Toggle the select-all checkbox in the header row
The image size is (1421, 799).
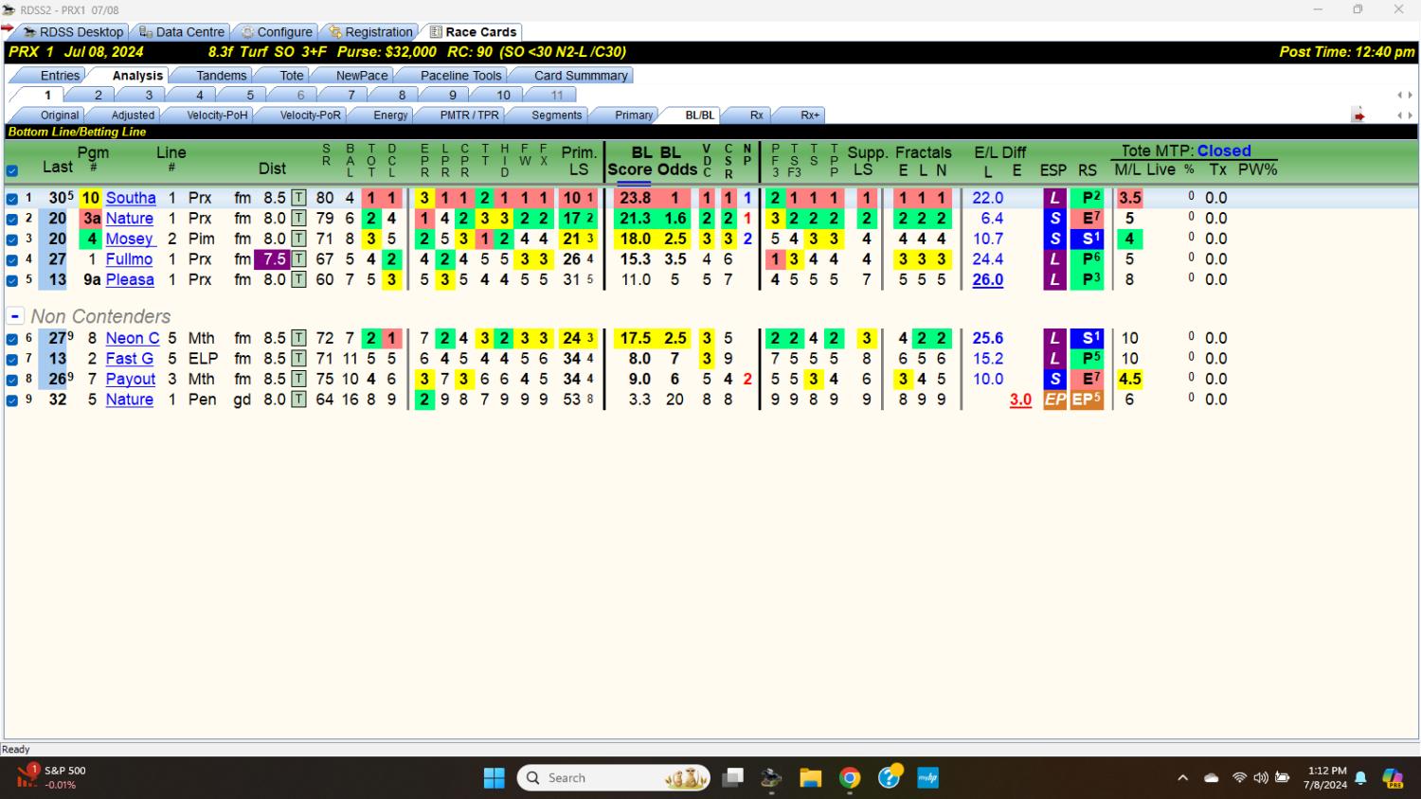[12, 171]
